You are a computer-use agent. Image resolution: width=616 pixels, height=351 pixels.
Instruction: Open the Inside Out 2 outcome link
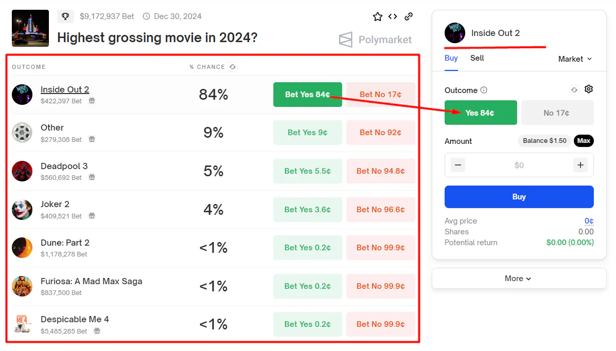(x=64, y=89)
